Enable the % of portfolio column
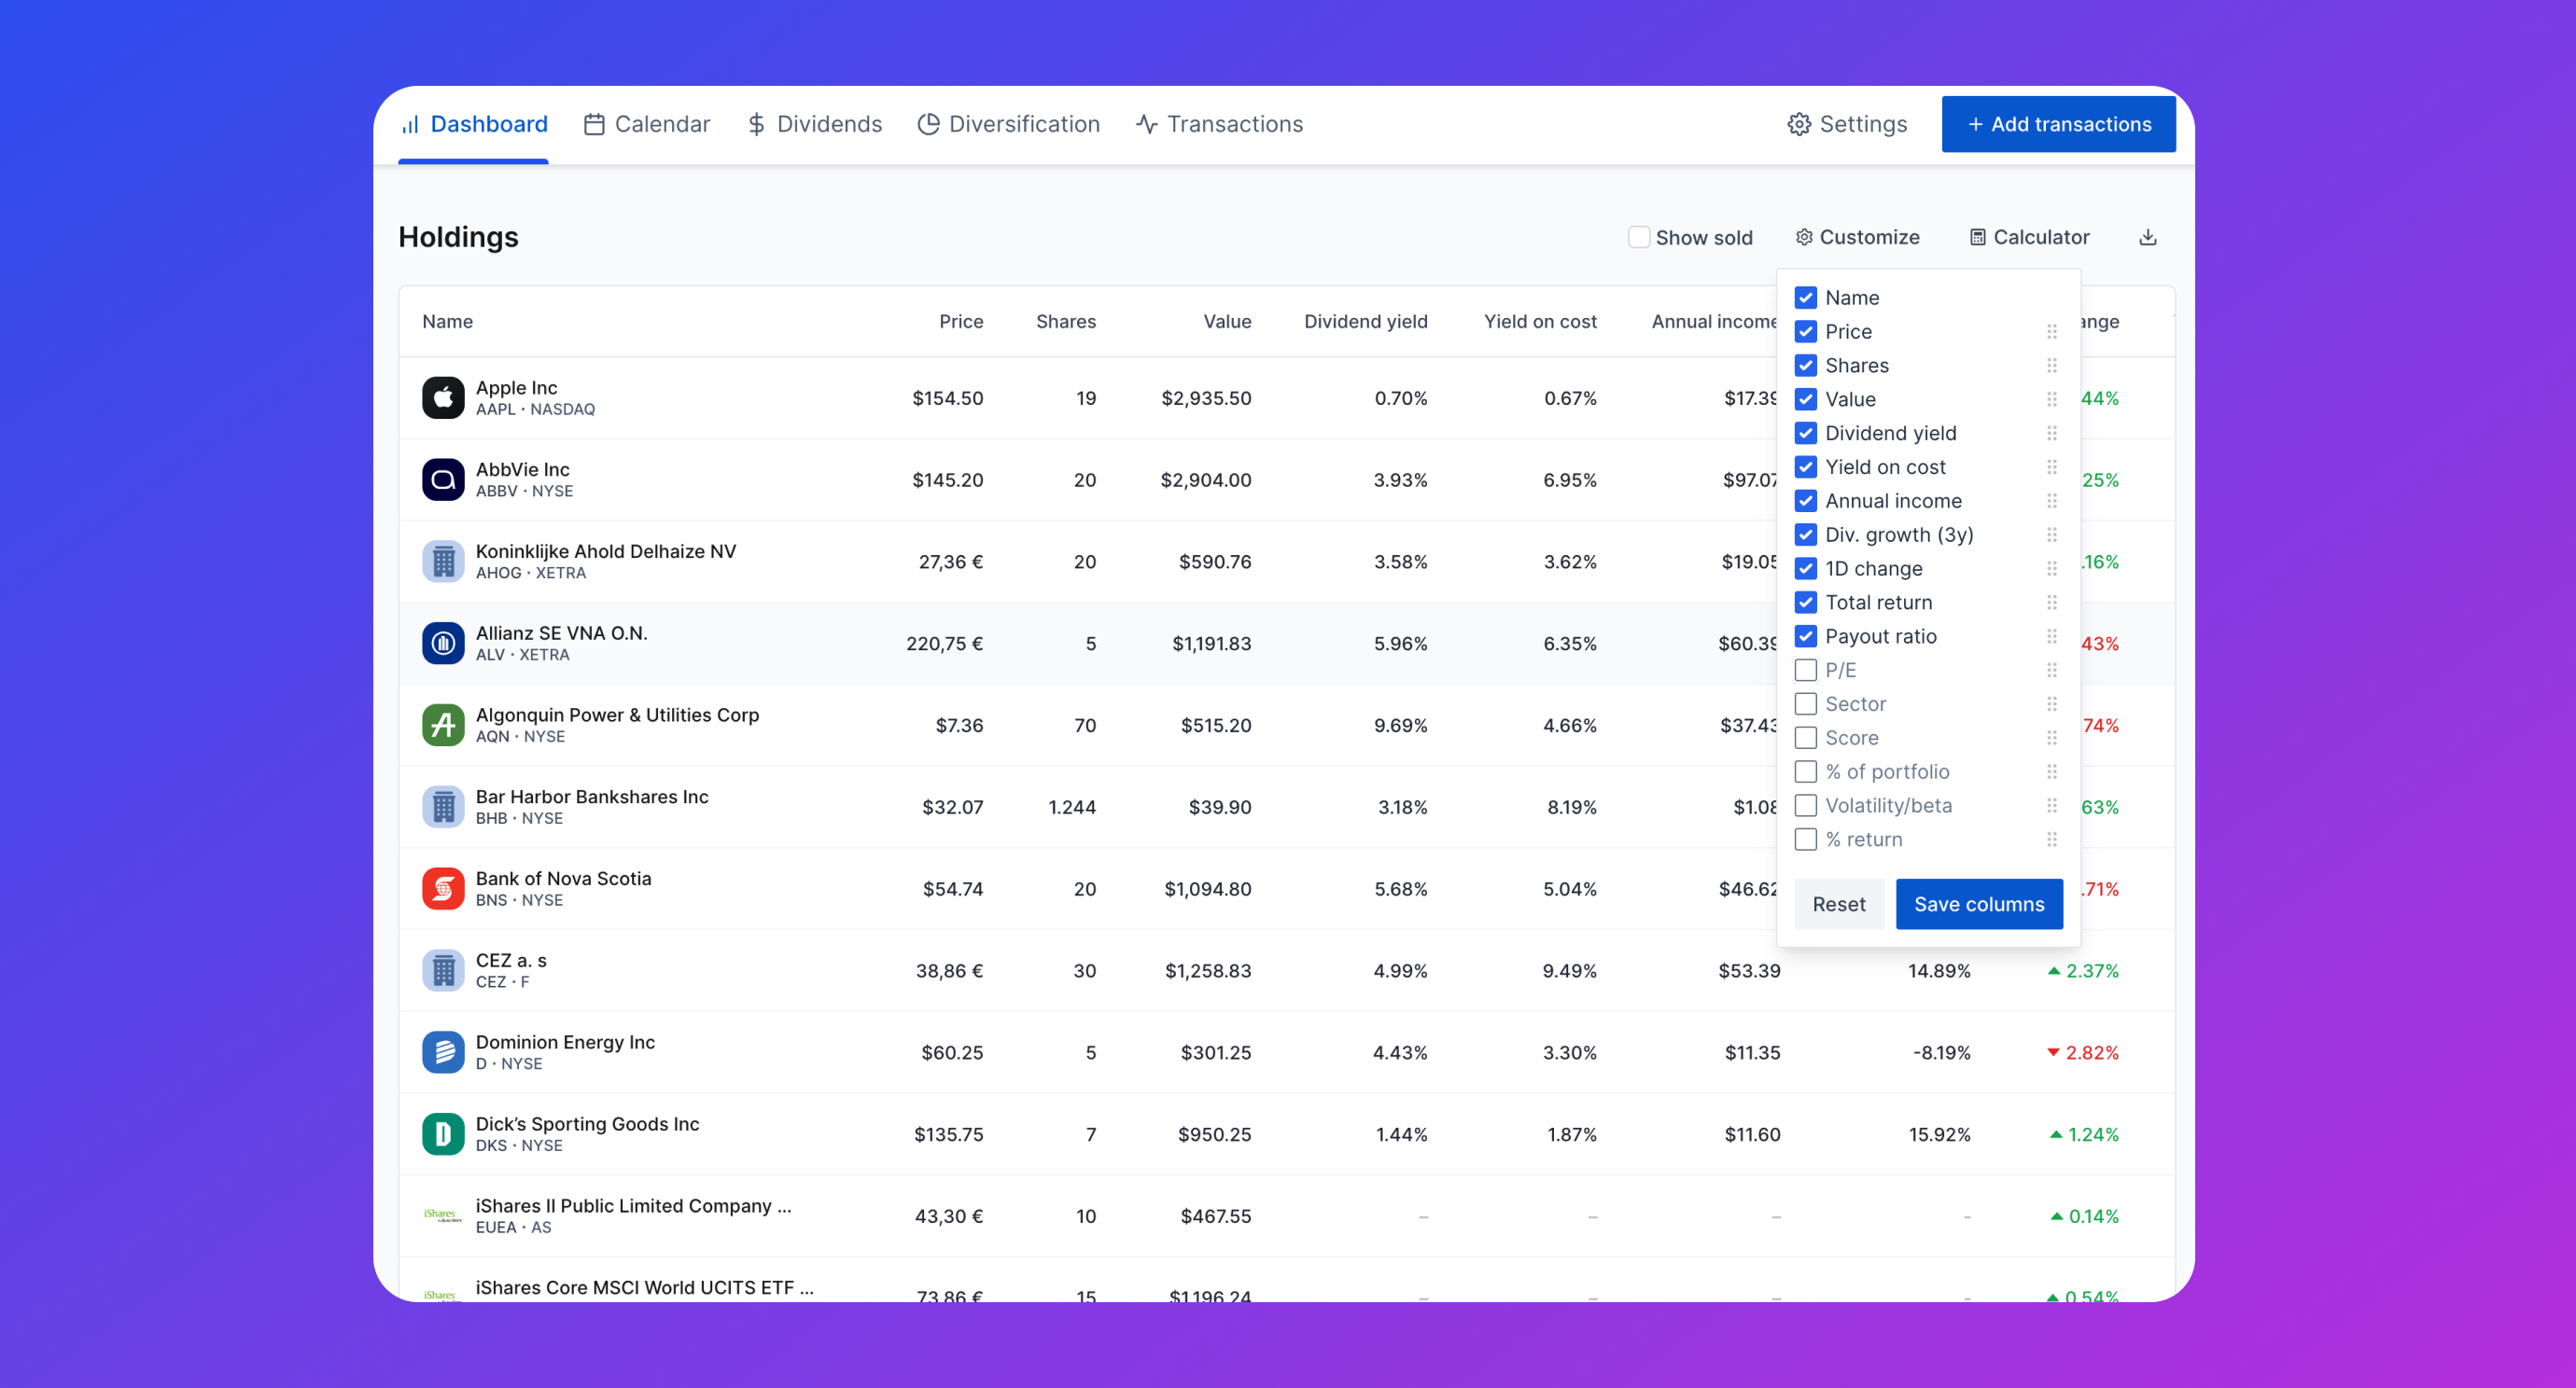Screen dimensions: 2576x1388 click(1805, 771)
